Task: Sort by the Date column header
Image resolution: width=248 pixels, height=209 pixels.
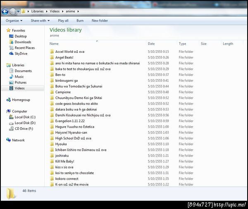Action: 151,44
